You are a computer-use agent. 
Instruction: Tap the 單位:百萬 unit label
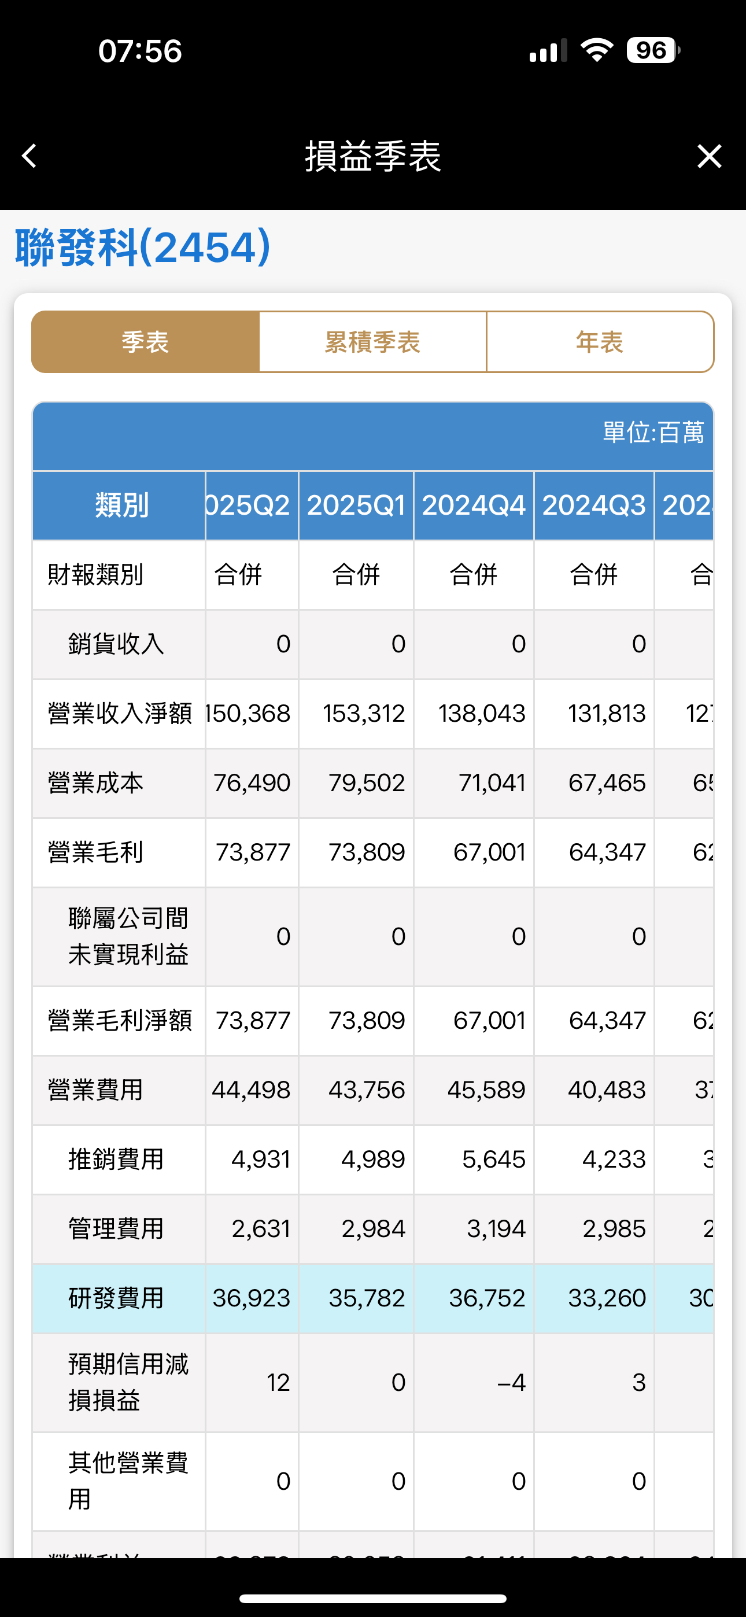pyautogui.click(x=653, y=433)
